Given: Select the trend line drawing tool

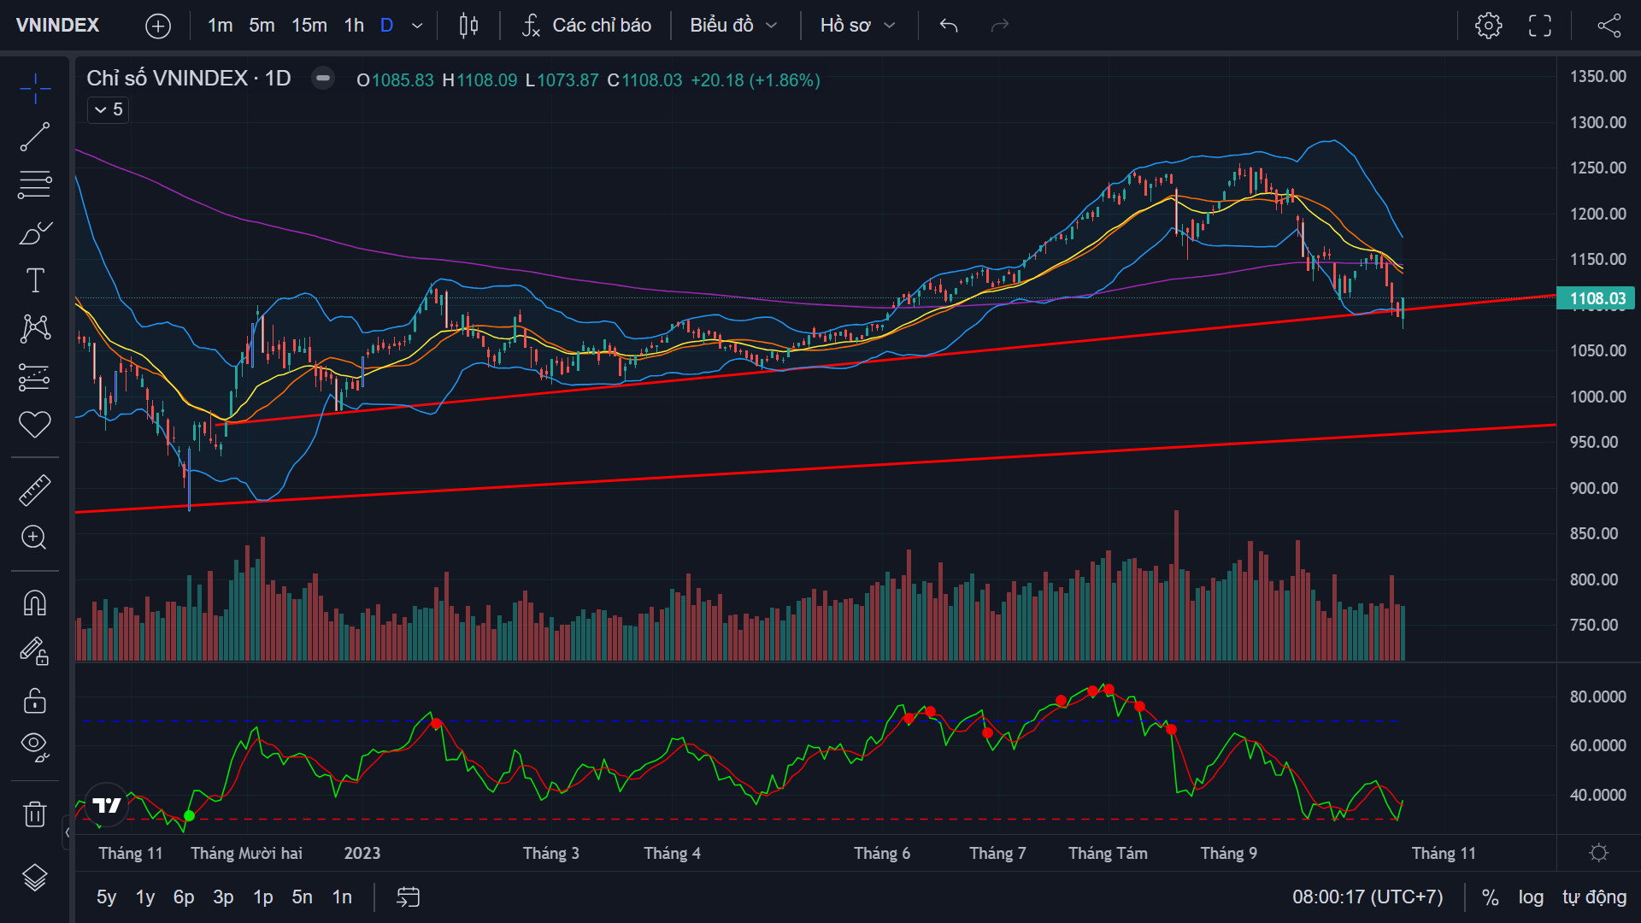Looking at the screenshot, I should point(35,137).
